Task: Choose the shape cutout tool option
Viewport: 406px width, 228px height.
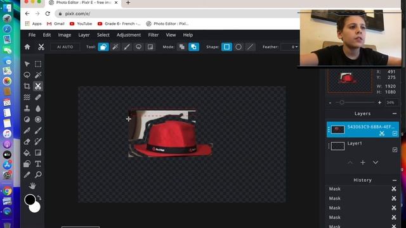Action: point(103,47)
